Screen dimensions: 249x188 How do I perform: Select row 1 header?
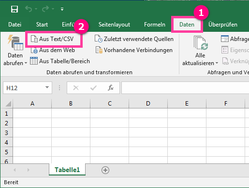point(7,114)
